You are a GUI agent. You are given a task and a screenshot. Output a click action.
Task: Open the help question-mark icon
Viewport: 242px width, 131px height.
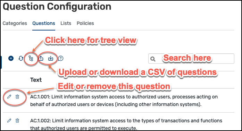pyautogui.click(x=61, y=59)
